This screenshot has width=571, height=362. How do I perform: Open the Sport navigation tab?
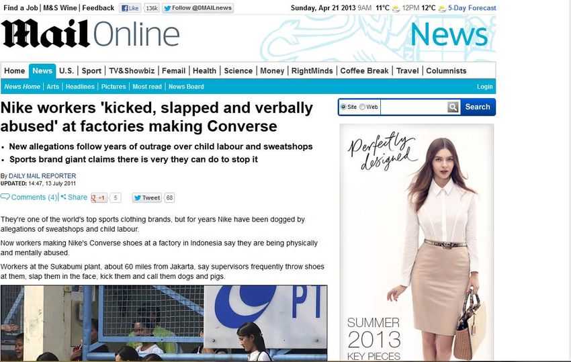91,71
